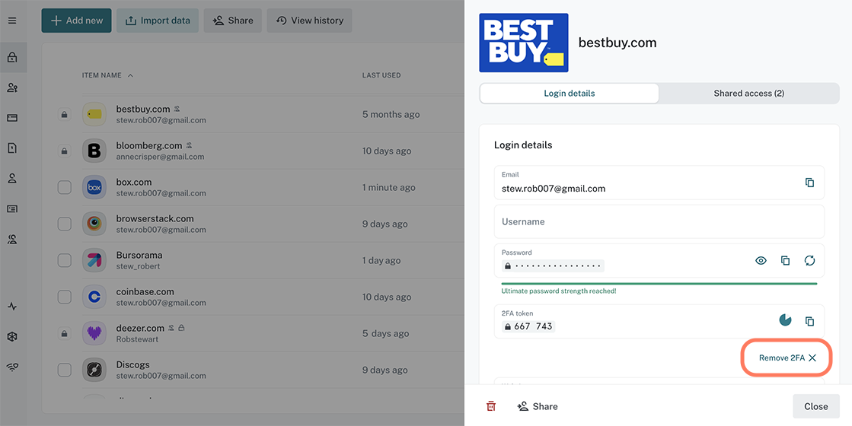Open the credit cards sidebar icon
Viewport: 852px width, 426px height.
pos(12,118)
